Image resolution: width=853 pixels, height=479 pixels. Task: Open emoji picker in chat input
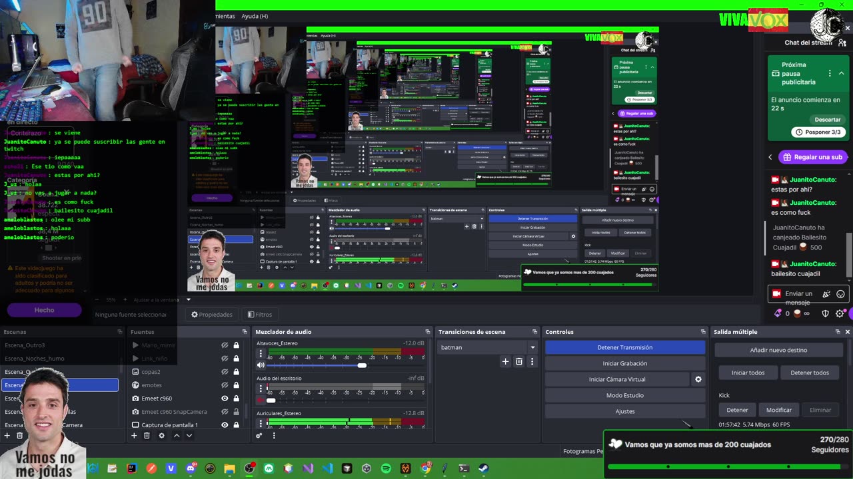point(840,294)
